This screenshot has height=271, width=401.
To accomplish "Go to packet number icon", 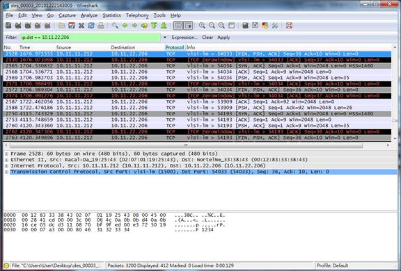I will (x=144, y=26).
